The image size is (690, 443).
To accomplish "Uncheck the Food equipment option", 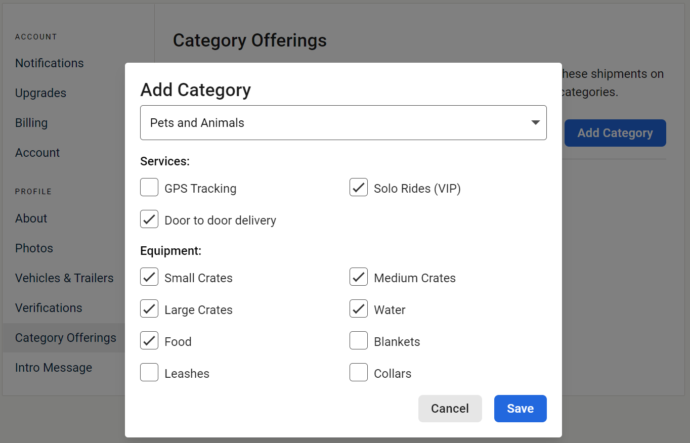I will coord(149,340).
